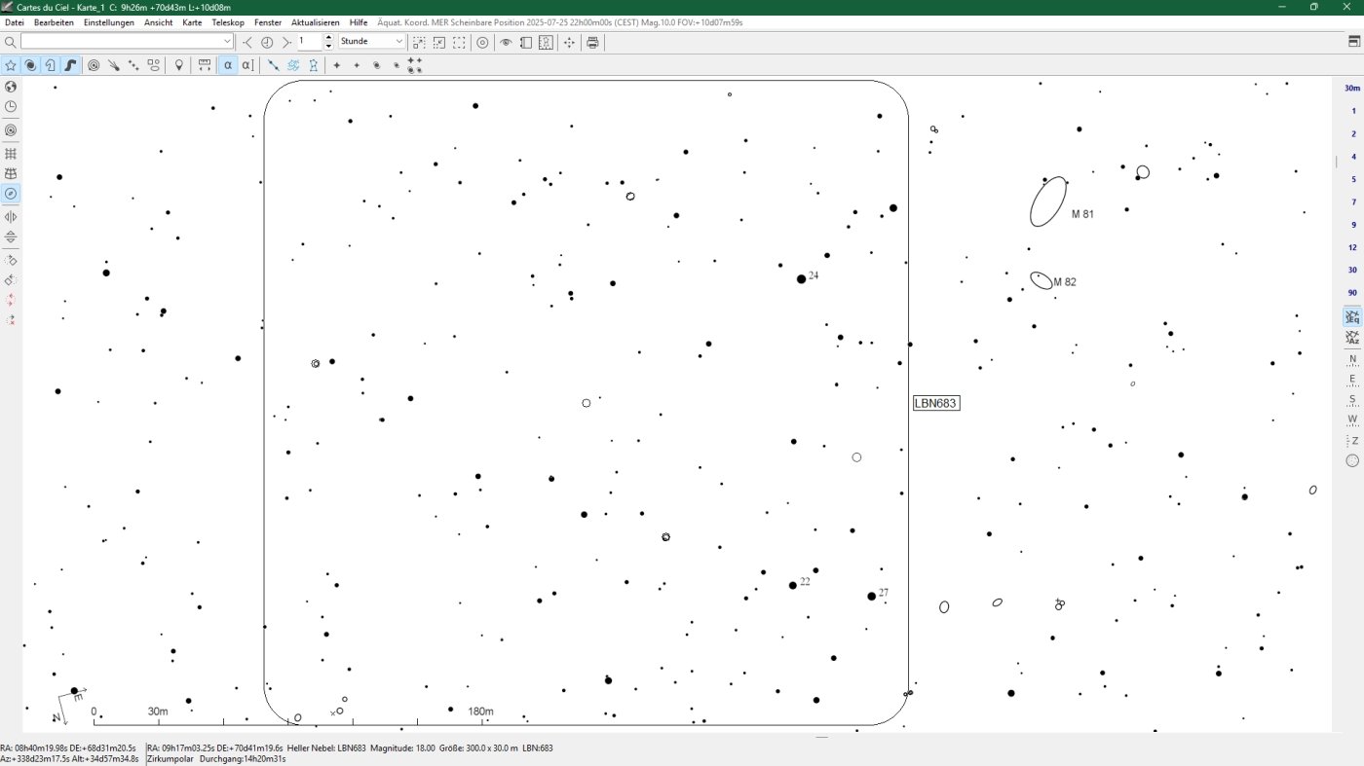Image resolution: width=1364 pixels, height=766 pixels.
Task: Click the fewer stars icon
Action: tap(357, 65)
